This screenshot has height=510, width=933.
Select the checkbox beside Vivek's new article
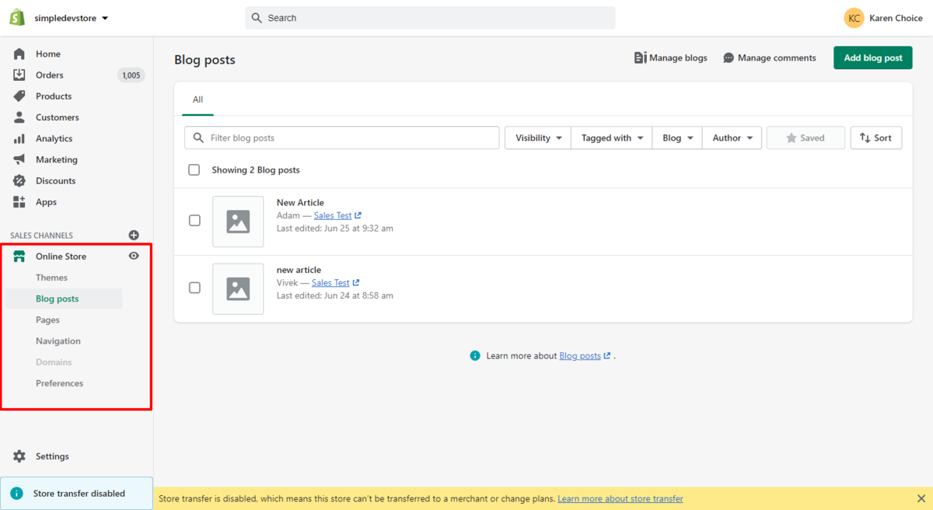click(x=195, y=288)
